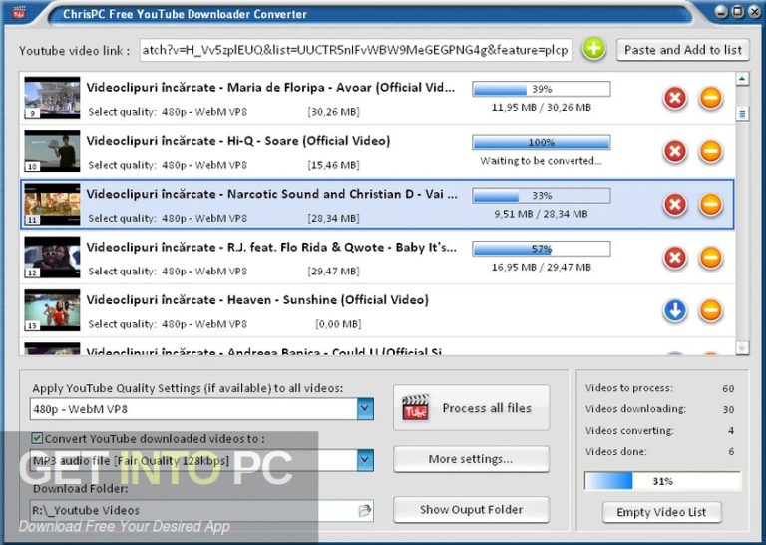Select quality for Maria de Floripa video
The image size is (766, 545).
[204, 112]
